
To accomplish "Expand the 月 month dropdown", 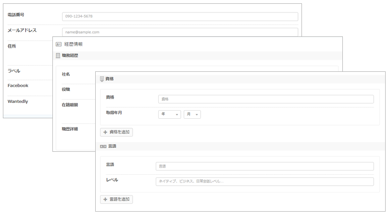I will click(192, 114).
